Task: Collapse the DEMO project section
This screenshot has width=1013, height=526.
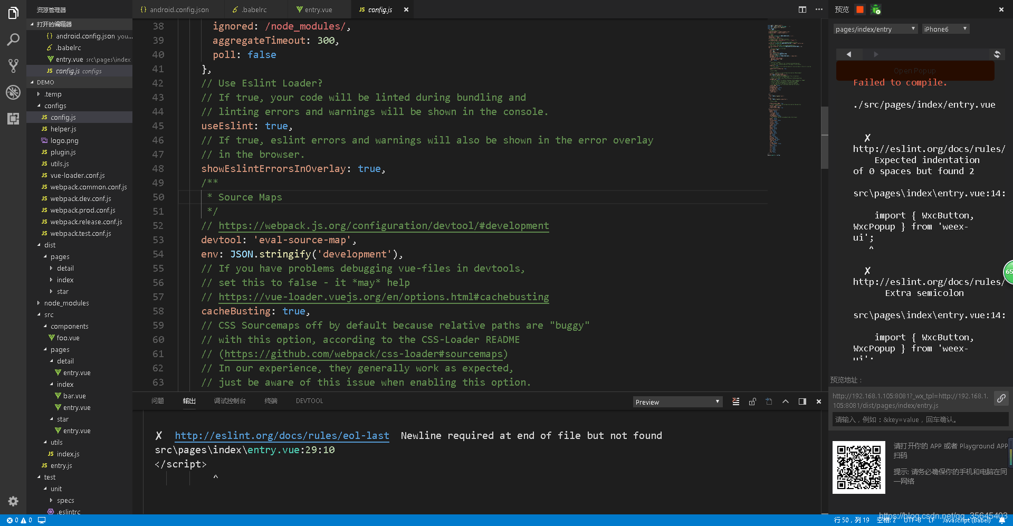Action: click(79, 82)
